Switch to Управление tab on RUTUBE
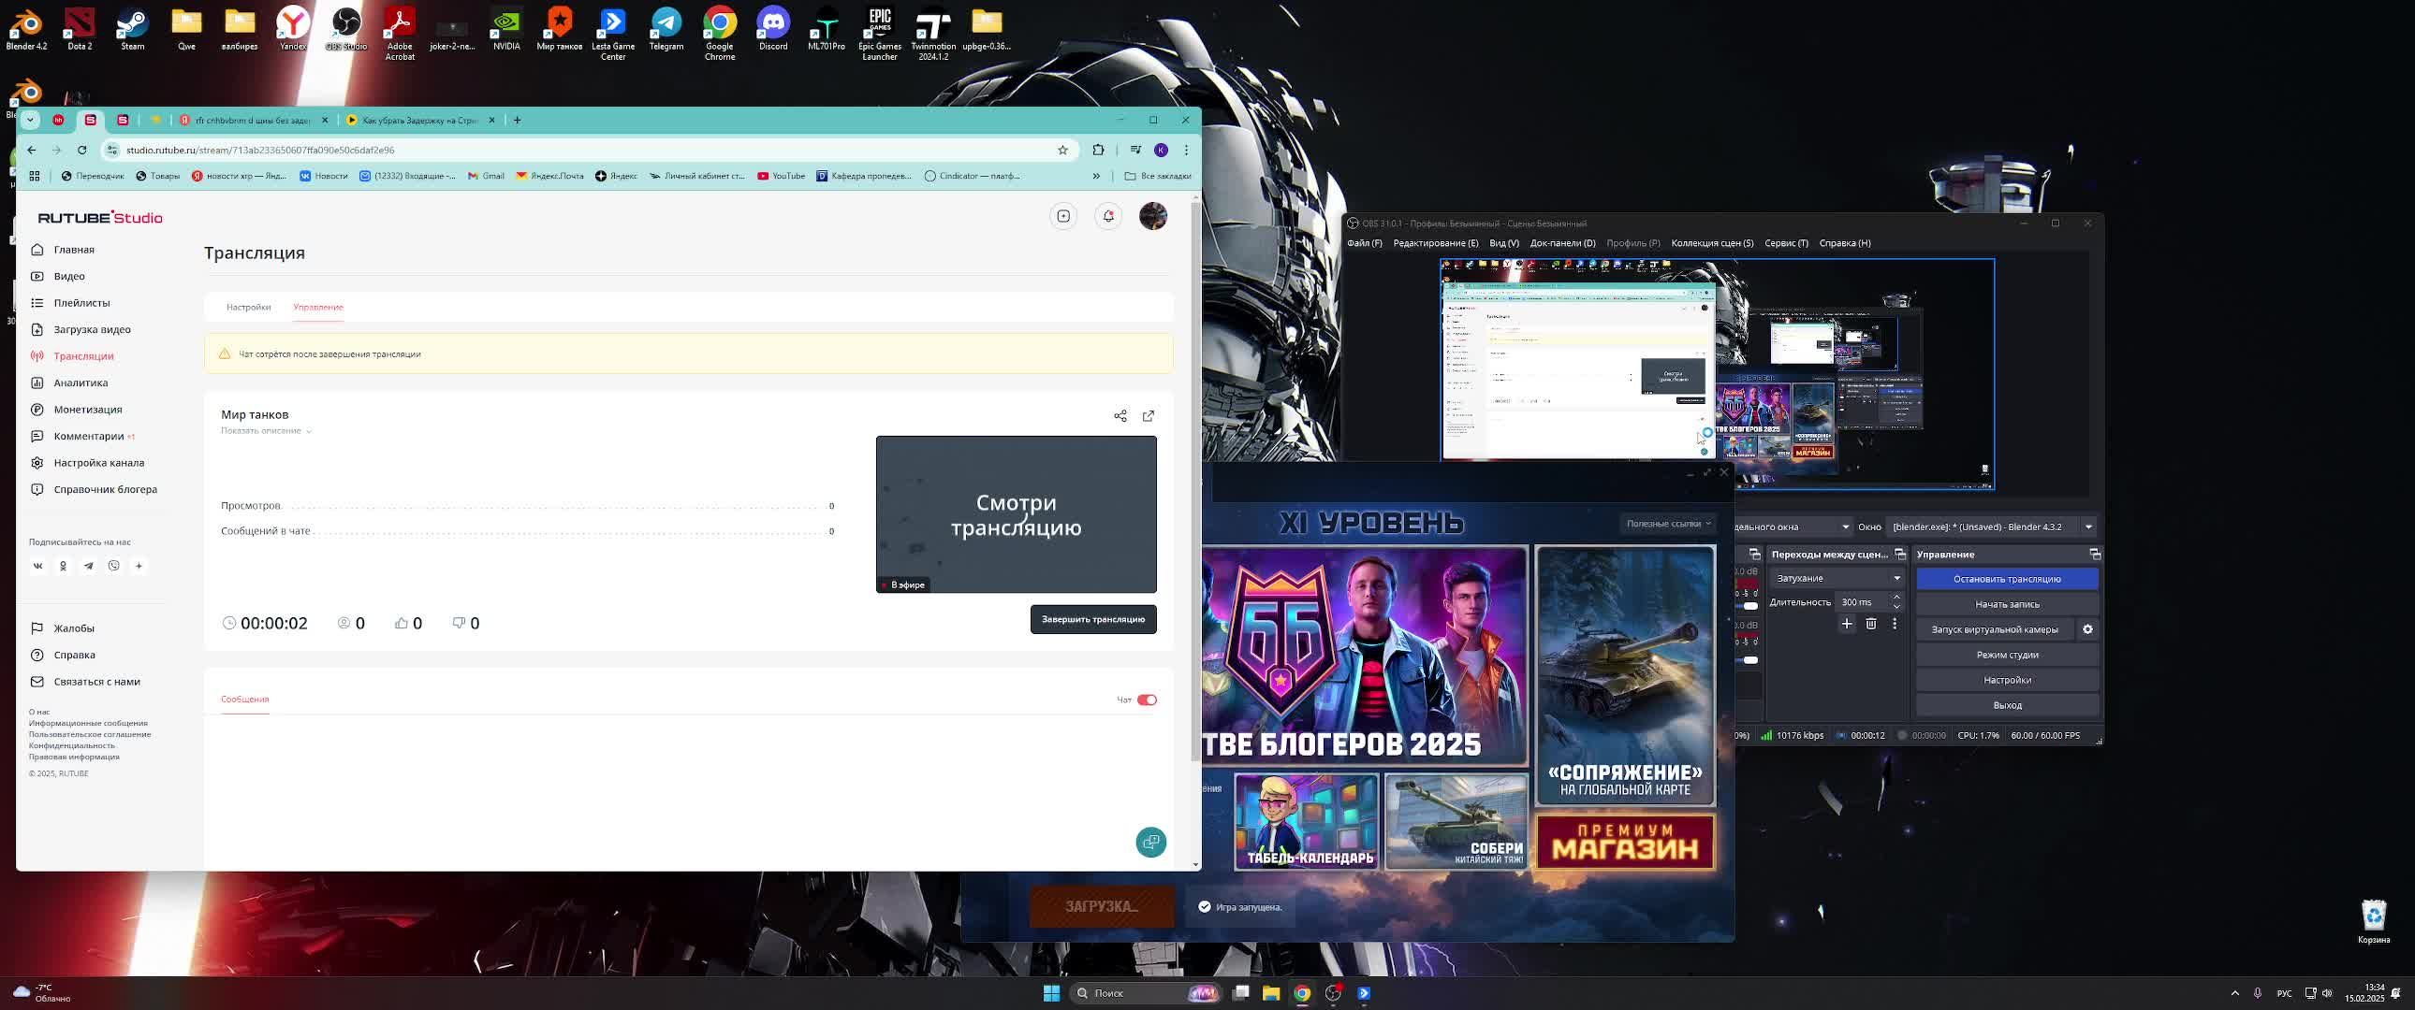 [318, 308]
